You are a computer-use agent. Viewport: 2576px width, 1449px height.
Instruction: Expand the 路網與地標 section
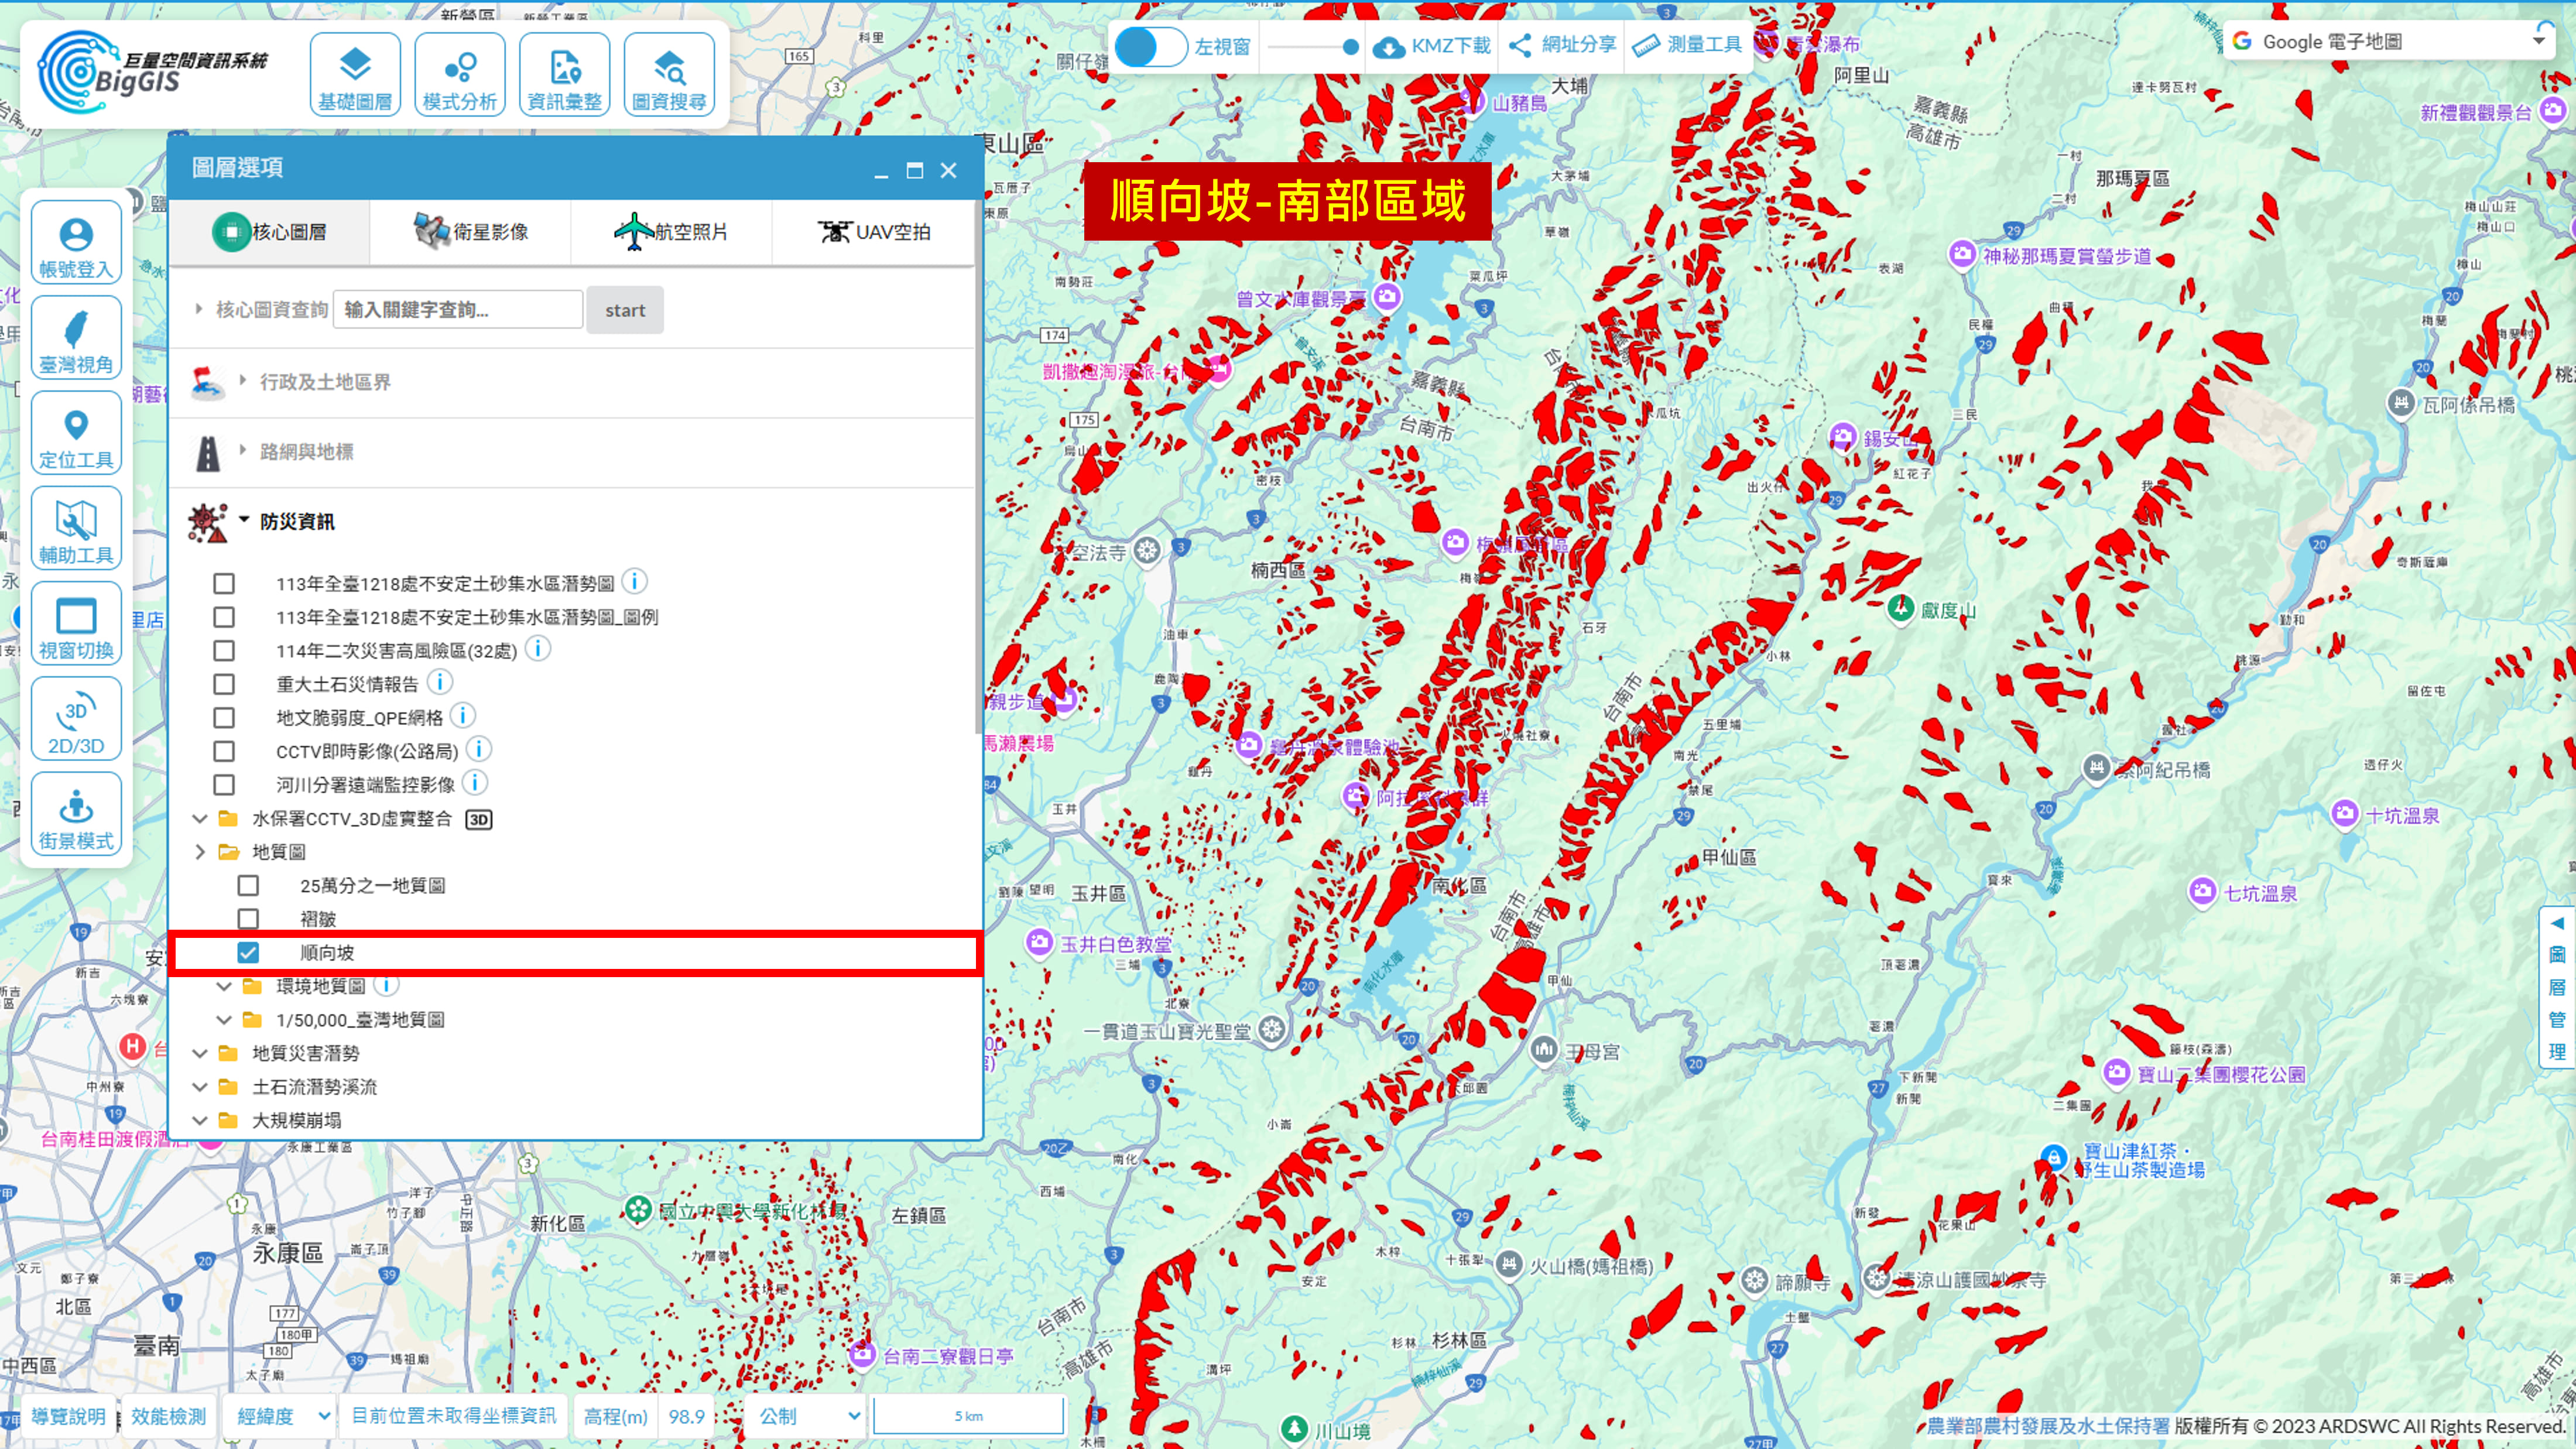[243, 451]
